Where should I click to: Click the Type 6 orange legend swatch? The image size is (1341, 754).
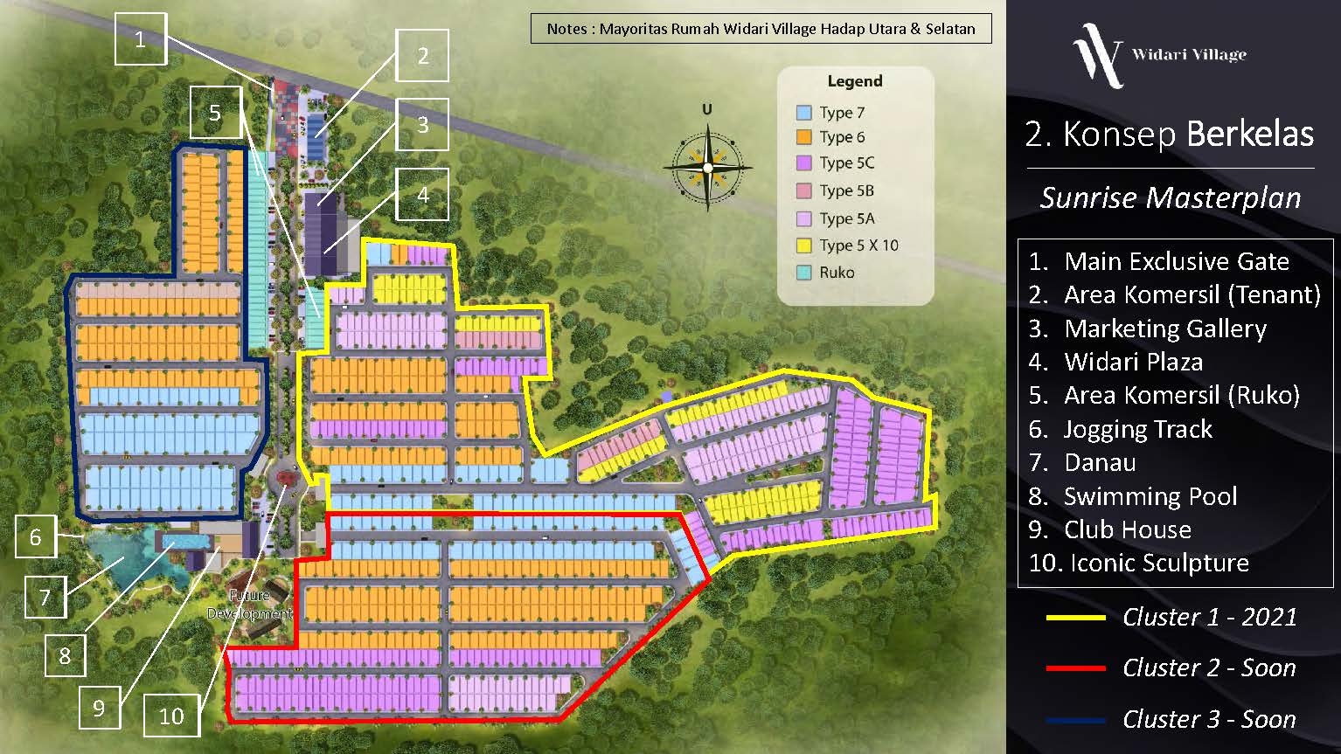pos(803,137)
